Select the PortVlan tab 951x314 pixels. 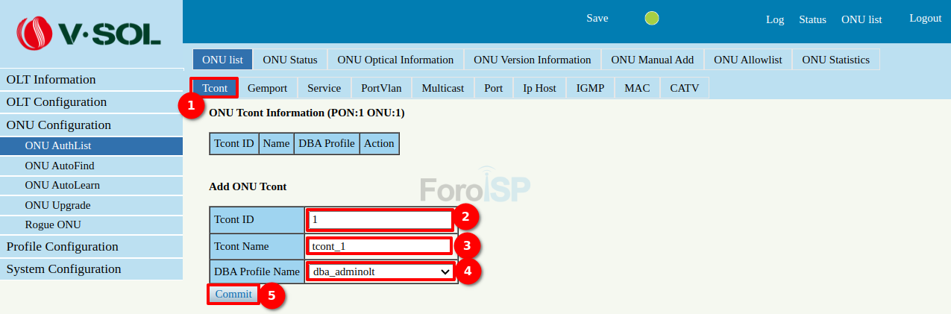[x=381, y=88]
